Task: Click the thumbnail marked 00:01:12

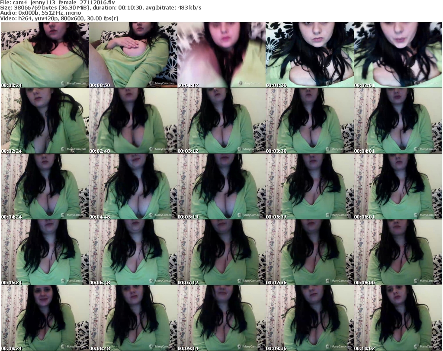Action: tap(221, 55)
